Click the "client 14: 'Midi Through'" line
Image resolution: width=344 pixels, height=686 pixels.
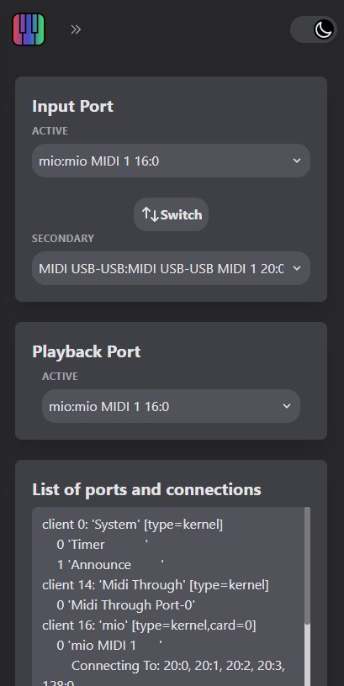pos(156,585)
